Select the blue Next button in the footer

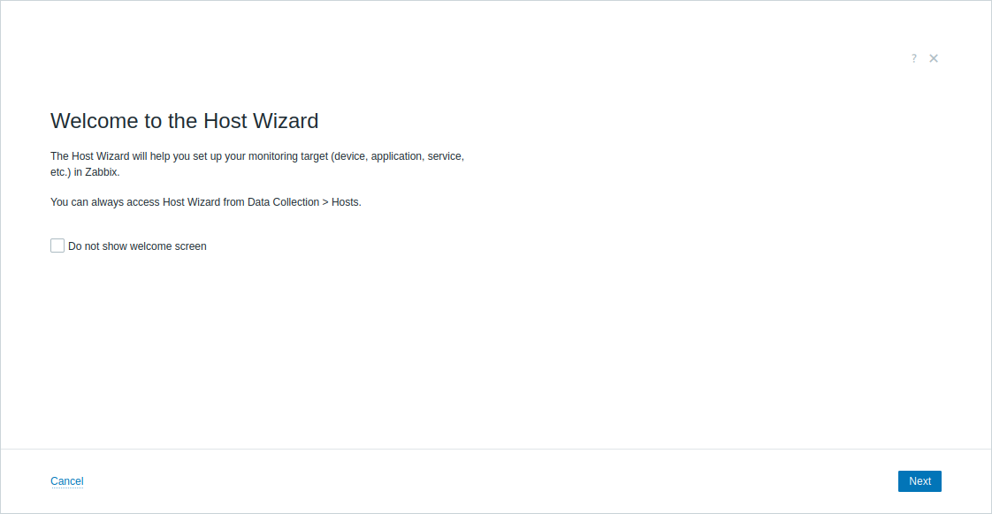tap(920, 481)
